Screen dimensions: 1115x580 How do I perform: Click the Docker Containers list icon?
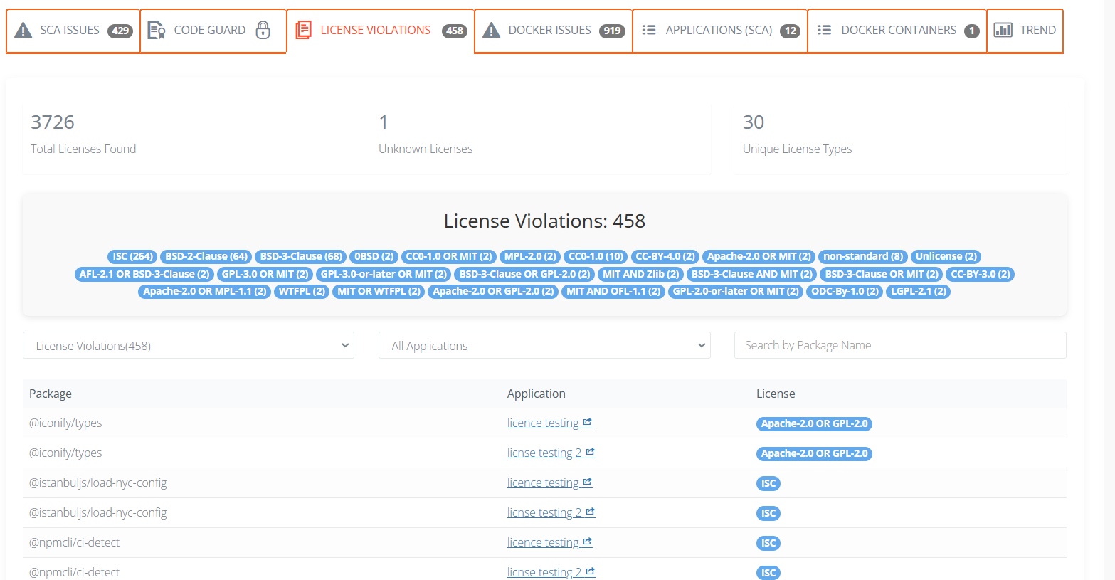coord(824,30)
